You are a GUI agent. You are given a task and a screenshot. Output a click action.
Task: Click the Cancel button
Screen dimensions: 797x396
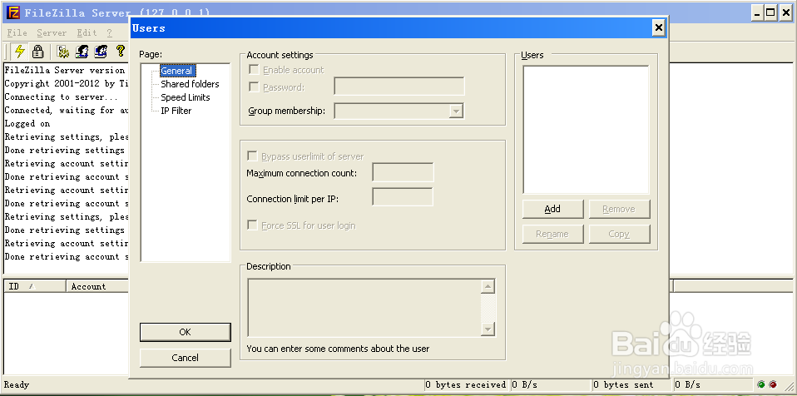click(x=185, y=358)
